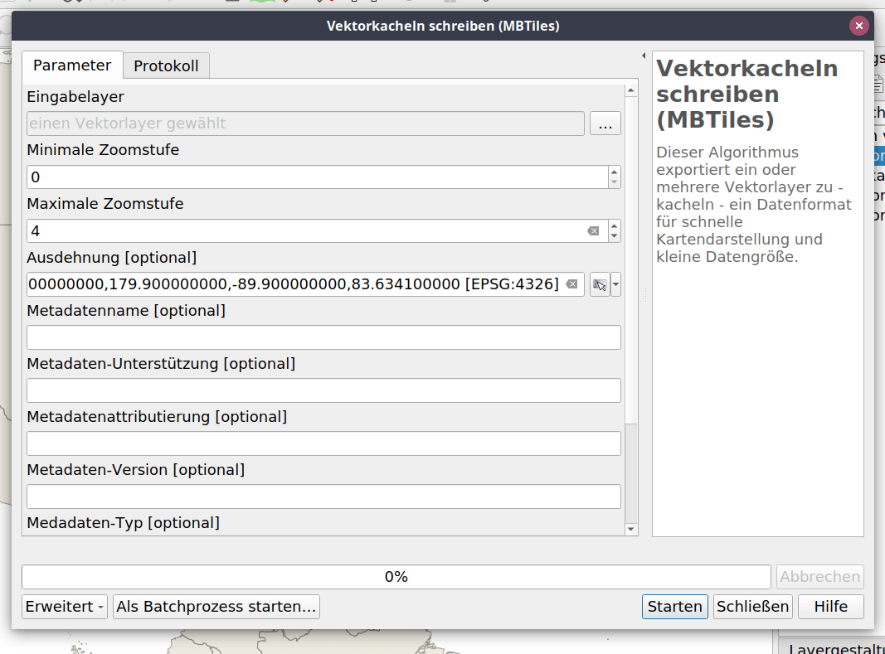Increase the Minimale Zoomstufe value

click(614, 172)
